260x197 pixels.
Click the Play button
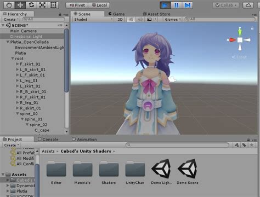(x=165, y=5)
